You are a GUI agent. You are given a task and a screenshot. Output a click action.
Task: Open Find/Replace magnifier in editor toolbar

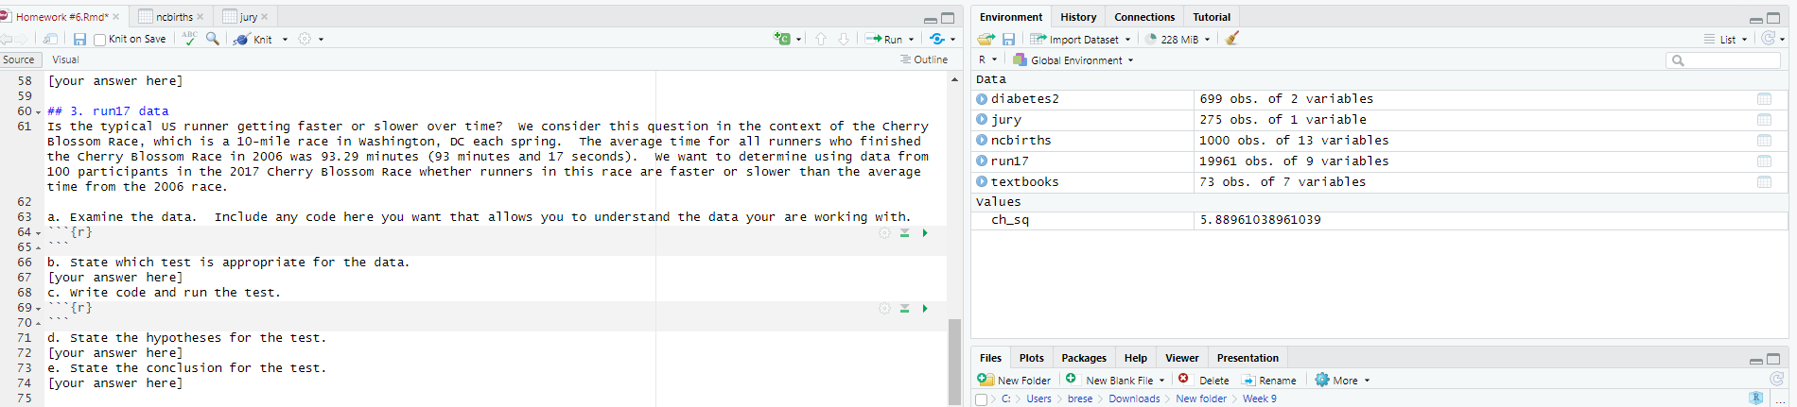[x=213, y=39]
